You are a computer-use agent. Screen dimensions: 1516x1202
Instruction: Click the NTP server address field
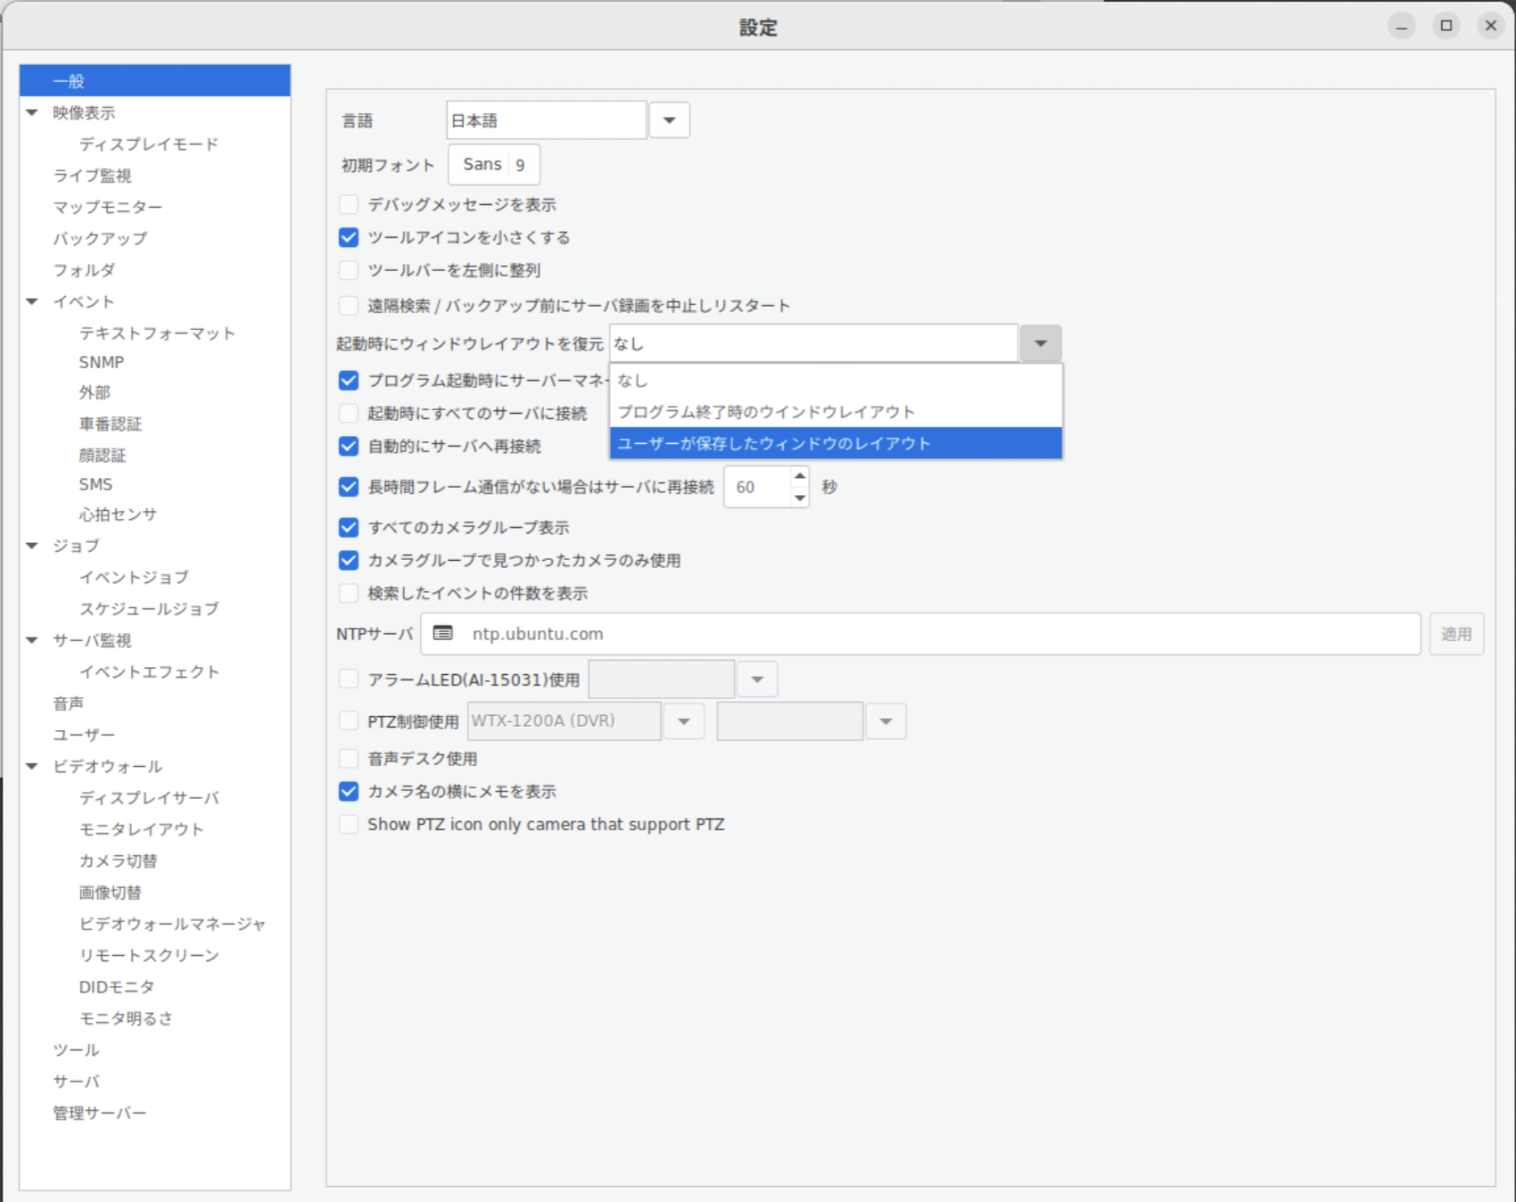[x=936, y=634]
